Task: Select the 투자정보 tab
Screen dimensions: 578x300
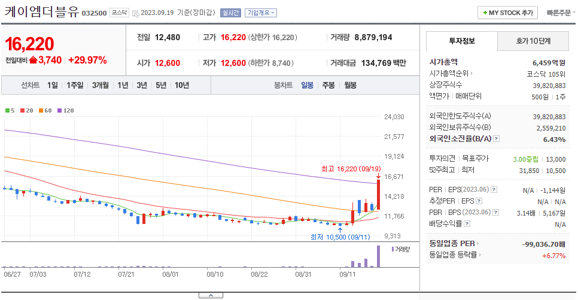Action: pyautogui.click(x=461, y=41)
